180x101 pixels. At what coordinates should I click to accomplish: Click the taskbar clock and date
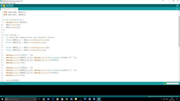172,99
